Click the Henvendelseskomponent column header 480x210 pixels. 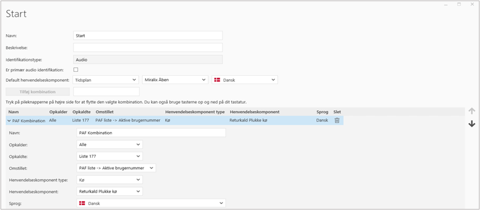point(254,112)
